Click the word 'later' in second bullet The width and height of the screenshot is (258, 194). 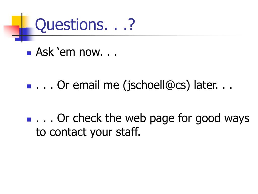206,85
